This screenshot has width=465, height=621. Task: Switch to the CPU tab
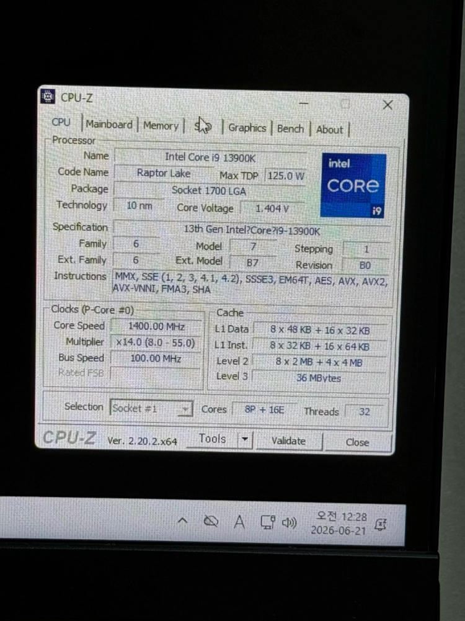click(61, 122)
